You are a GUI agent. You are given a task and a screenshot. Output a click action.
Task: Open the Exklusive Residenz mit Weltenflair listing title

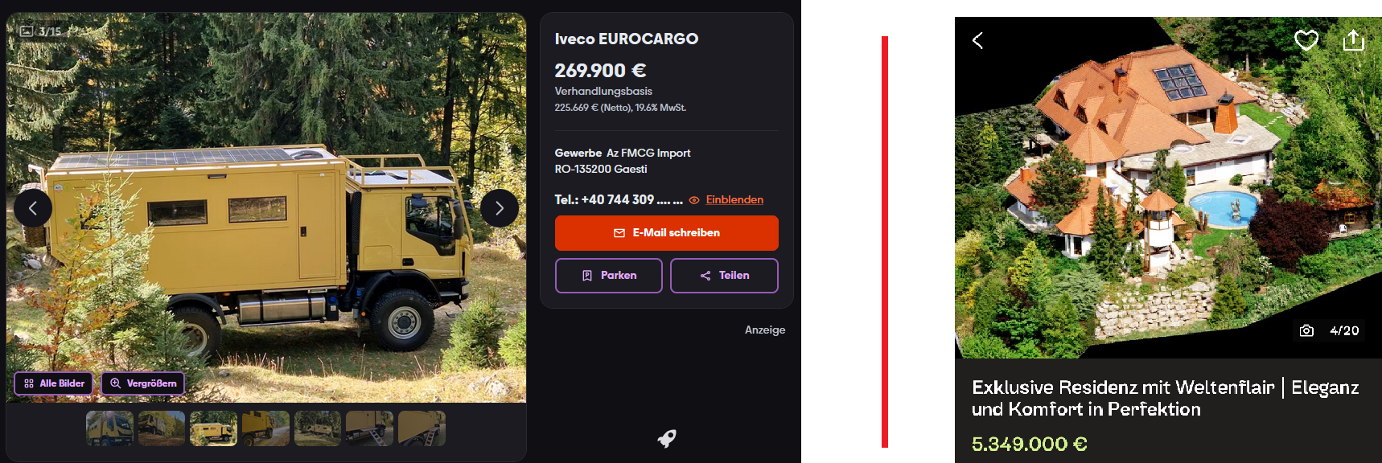pos(1166,398)
